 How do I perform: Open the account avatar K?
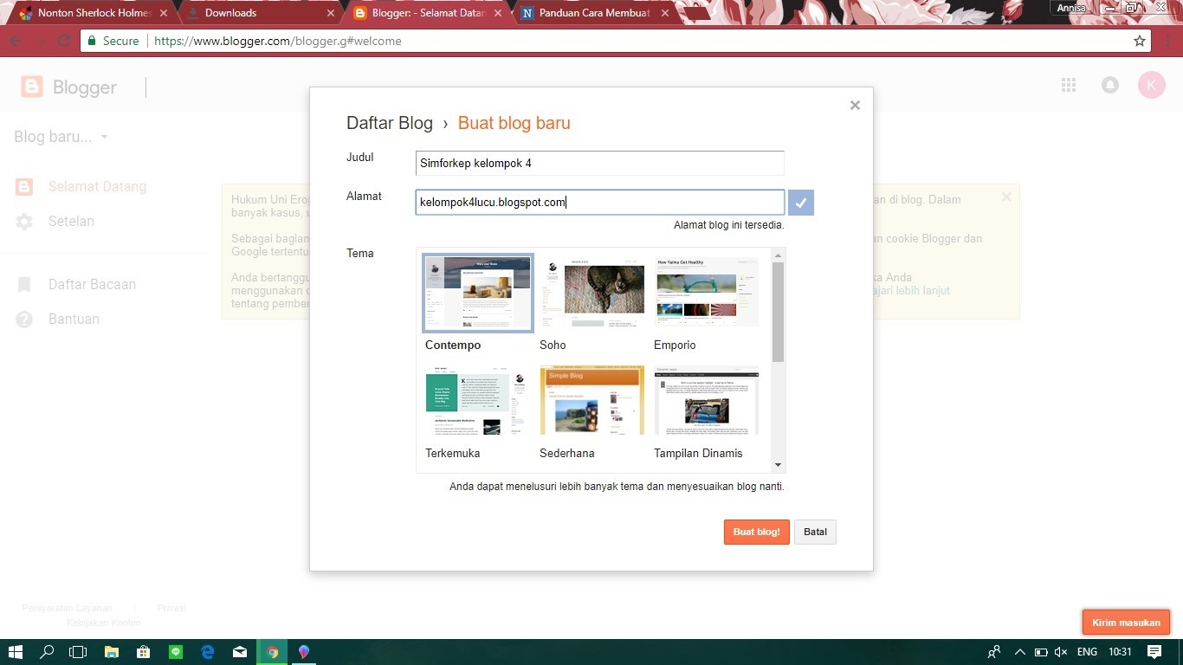pos(1152,85)
